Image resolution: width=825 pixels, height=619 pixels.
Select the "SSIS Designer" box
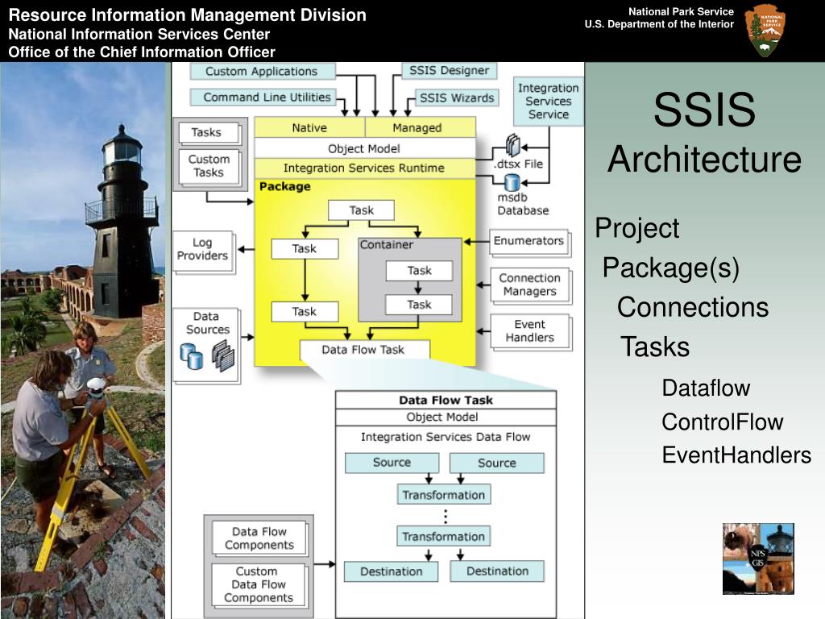(x=450, y=71)
